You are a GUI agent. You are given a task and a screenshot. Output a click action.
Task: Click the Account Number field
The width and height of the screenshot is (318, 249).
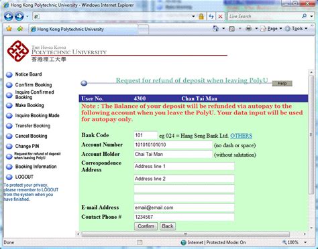[173, 145]
